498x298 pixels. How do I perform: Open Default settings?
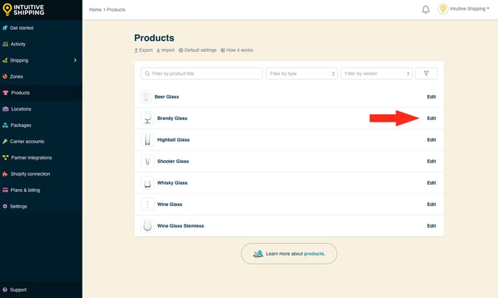(x=198, y=50)
